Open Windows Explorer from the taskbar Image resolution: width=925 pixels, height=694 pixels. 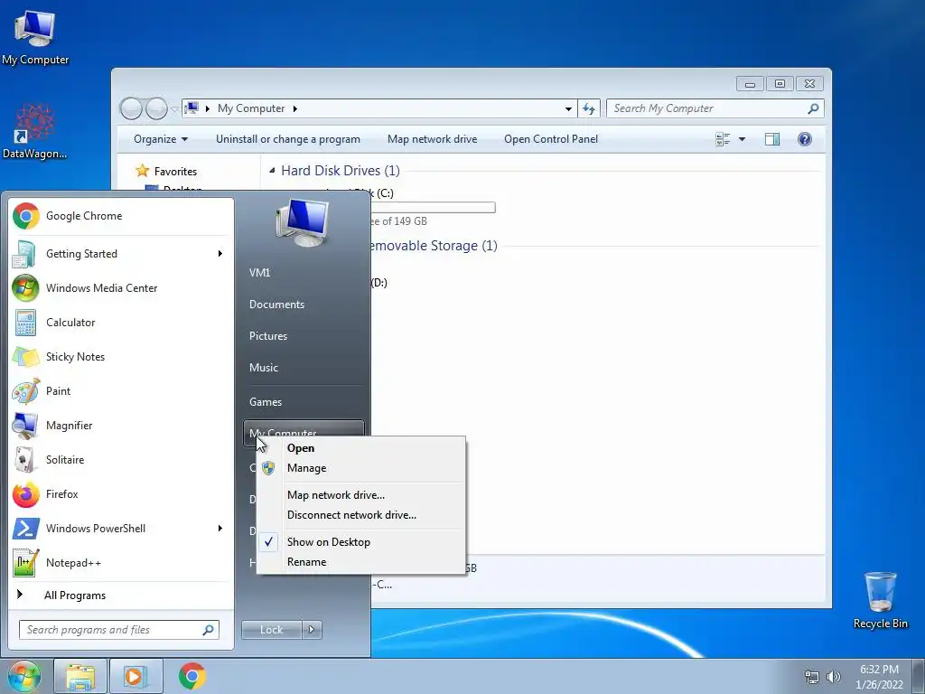click(80, 677)
